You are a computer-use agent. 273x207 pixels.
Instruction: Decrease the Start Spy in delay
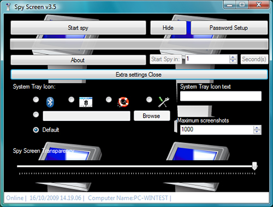pos(233,62)
